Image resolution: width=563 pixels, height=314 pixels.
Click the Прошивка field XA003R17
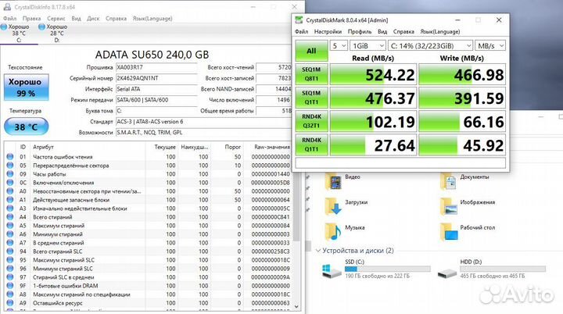pyautogui.click(x=156, y=67)
